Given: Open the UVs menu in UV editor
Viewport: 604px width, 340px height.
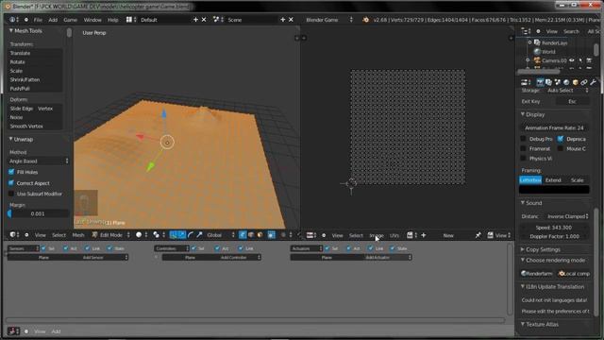Looking at the screenshot, I should (x=394, y=235).
